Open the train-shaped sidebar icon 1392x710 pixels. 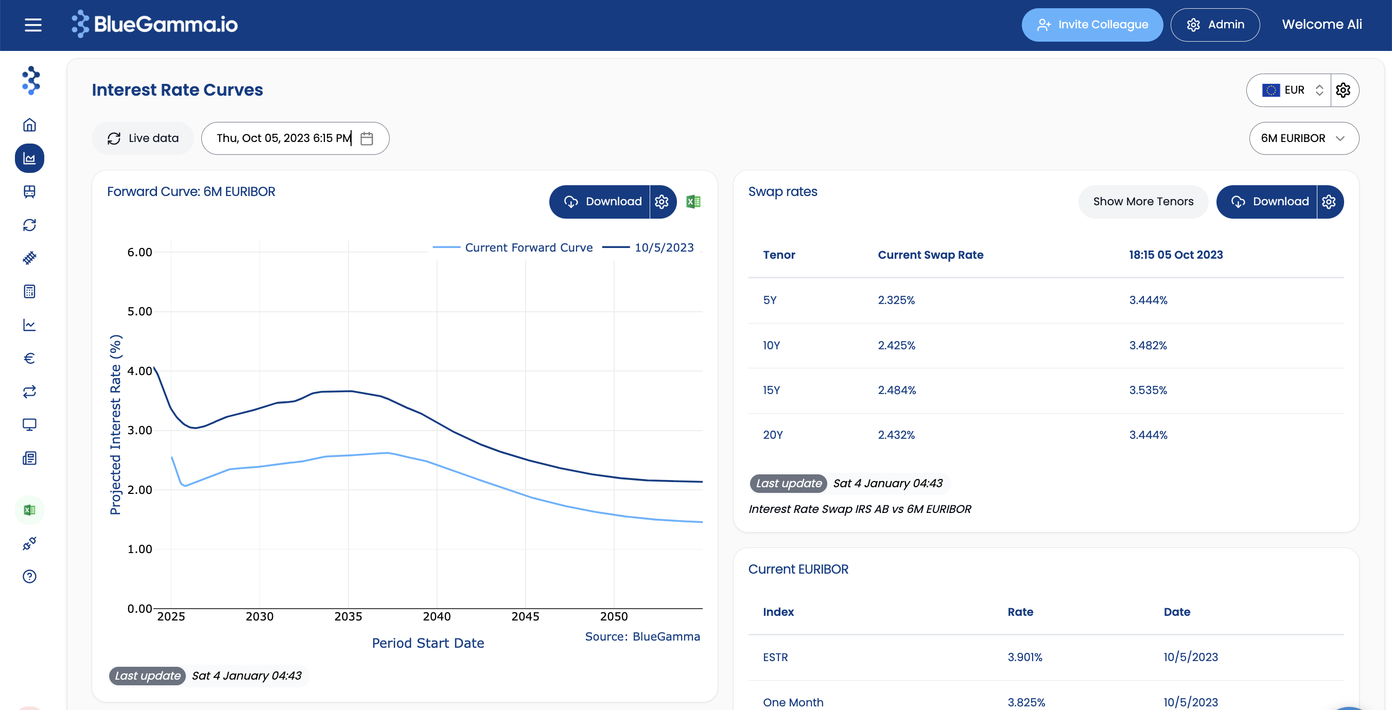point(30,192)
